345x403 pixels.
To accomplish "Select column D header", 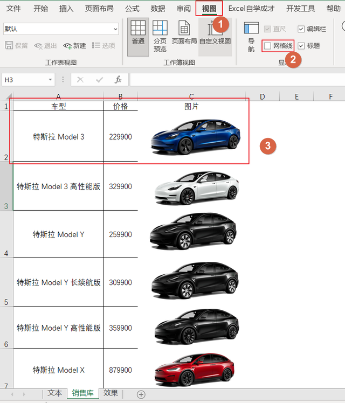I will (x=262, y=96).
